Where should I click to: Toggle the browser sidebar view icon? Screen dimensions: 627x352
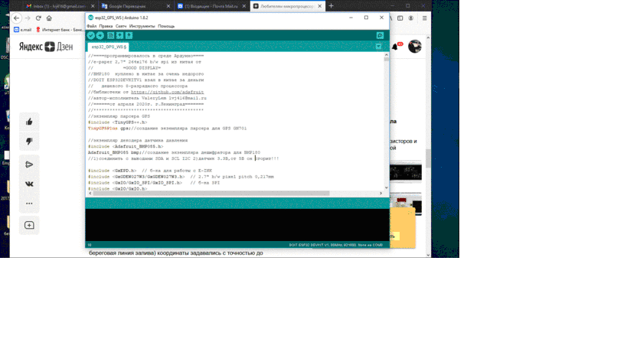pyautogui.click(x=400, y=18)
